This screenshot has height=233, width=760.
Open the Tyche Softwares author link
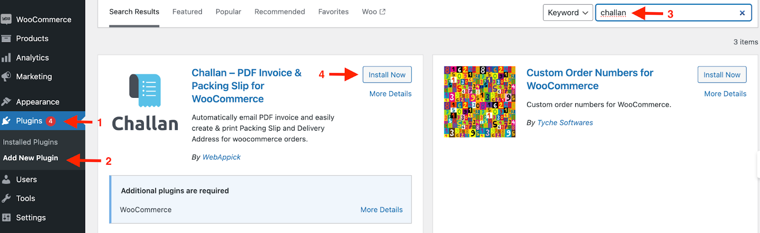pos(565,122)
